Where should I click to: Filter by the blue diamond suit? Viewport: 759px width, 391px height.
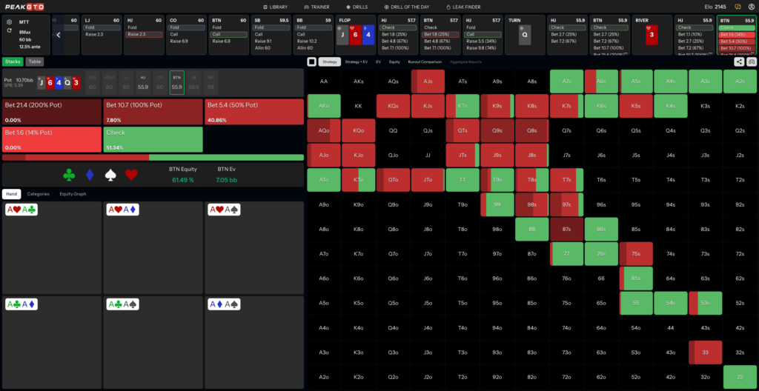pyautogui.click(x=90, y=175)
